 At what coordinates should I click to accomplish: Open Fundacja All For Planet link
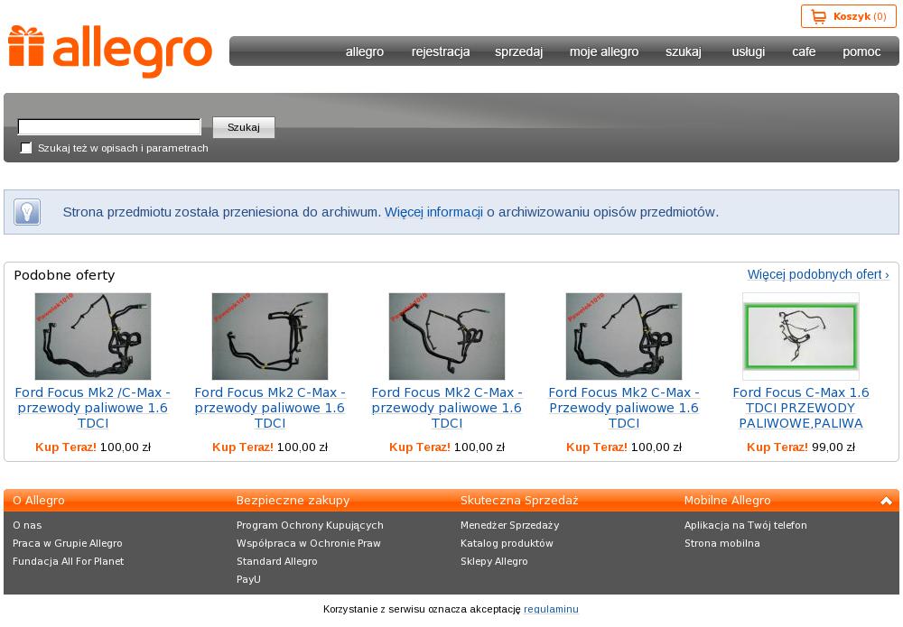click(x=68, y=561)
